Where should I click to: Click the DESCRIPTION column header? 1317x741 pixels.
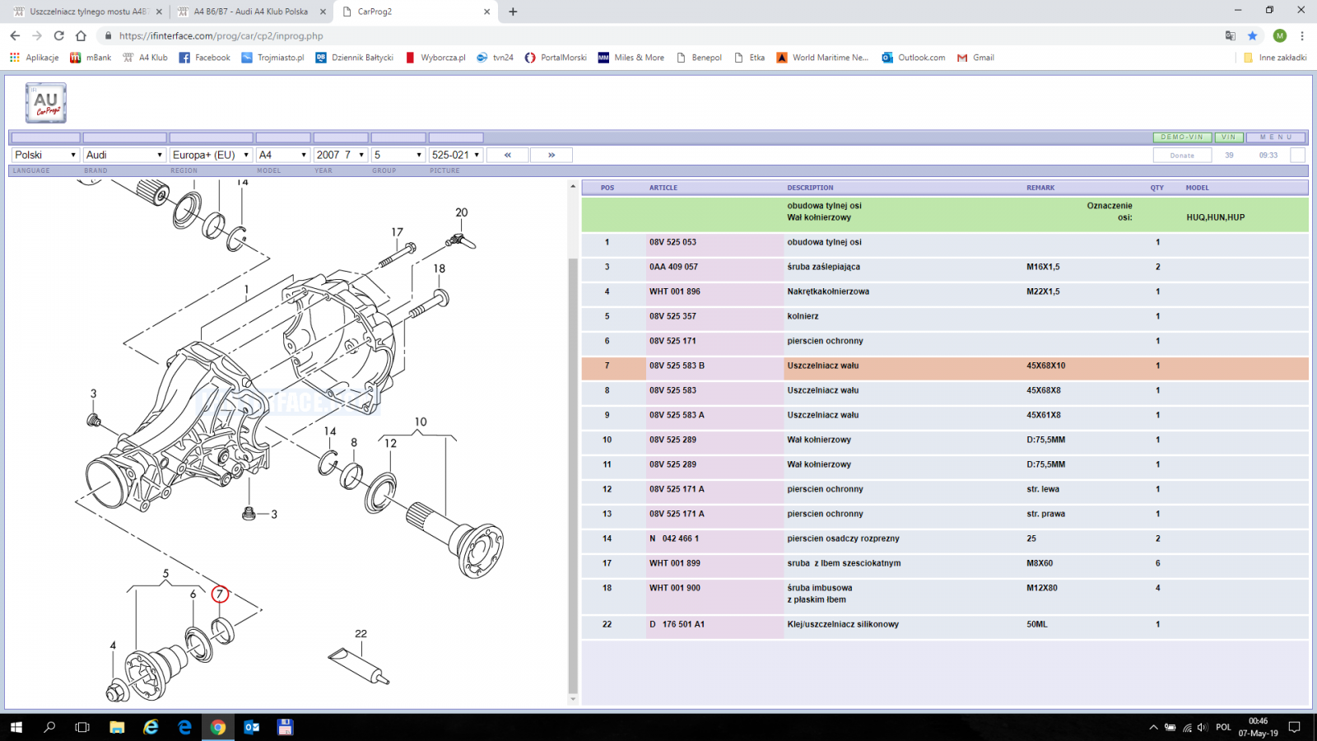[x=810, y=188]
